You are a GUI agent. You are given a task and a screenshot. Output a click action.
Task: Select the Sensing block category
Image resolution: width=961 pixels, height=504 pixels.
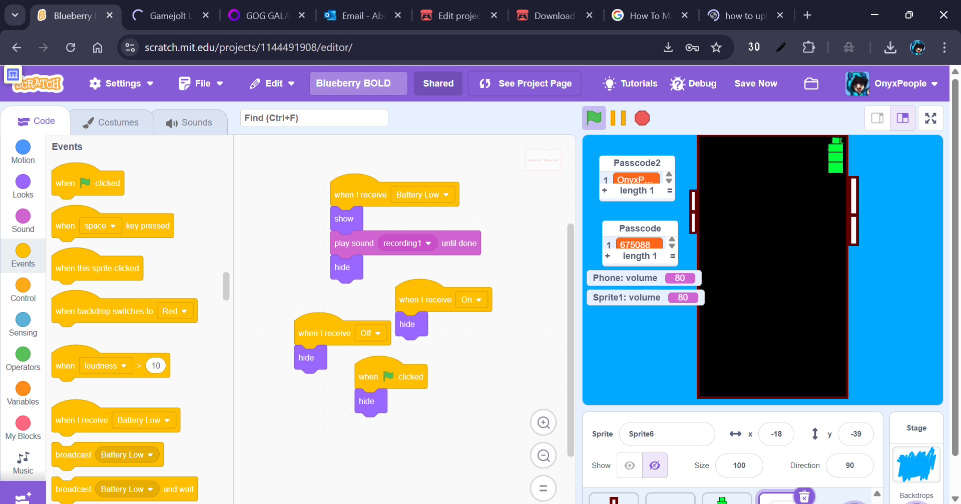coord(23,324)
